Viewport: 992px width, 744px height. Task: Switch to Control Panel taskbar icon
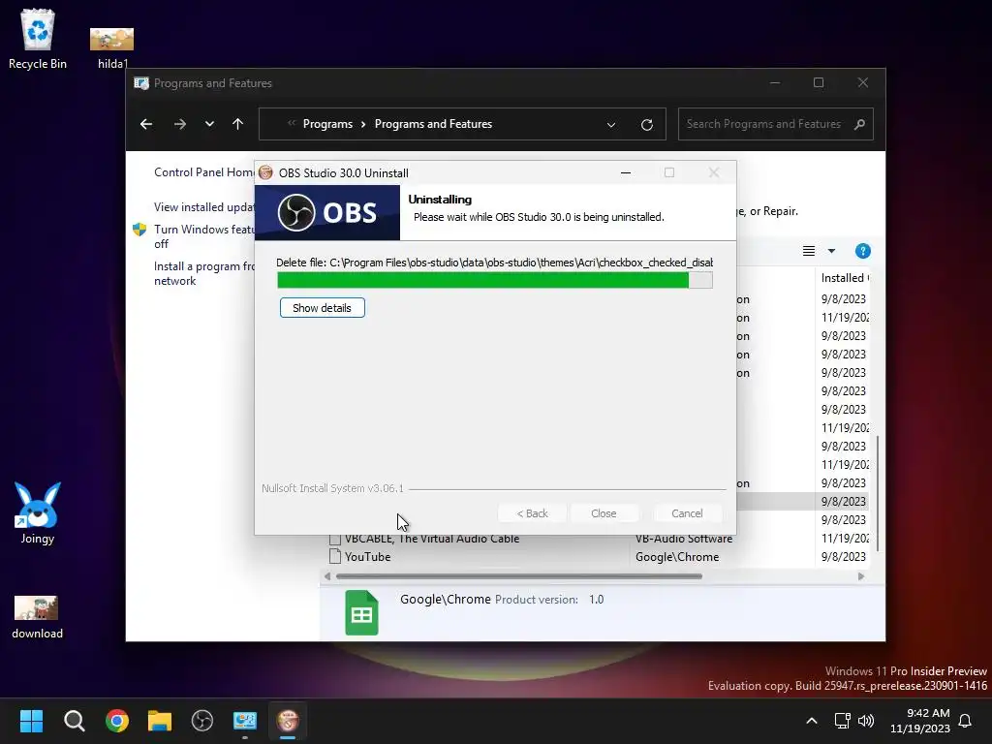coord(245,721)
